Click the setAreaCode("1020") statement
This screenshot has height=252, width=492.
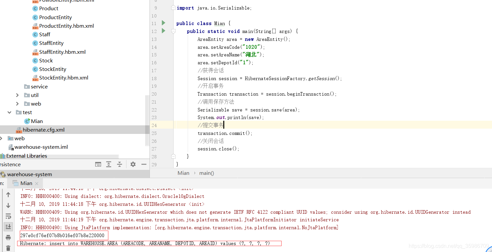point(231,47)
